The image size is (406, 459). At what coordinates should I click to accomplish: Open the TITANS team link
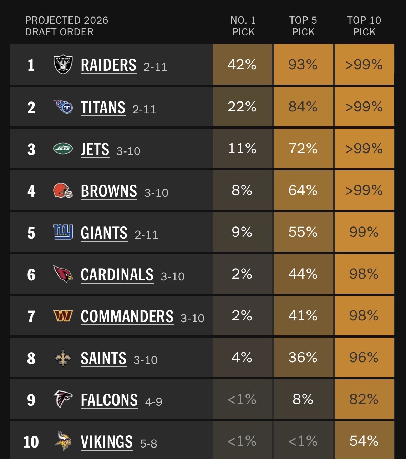[x=103, y=107]
